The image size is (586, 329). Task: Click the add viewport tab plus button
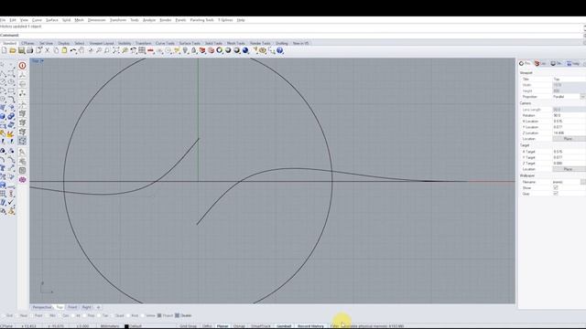(x=98, y=307)
